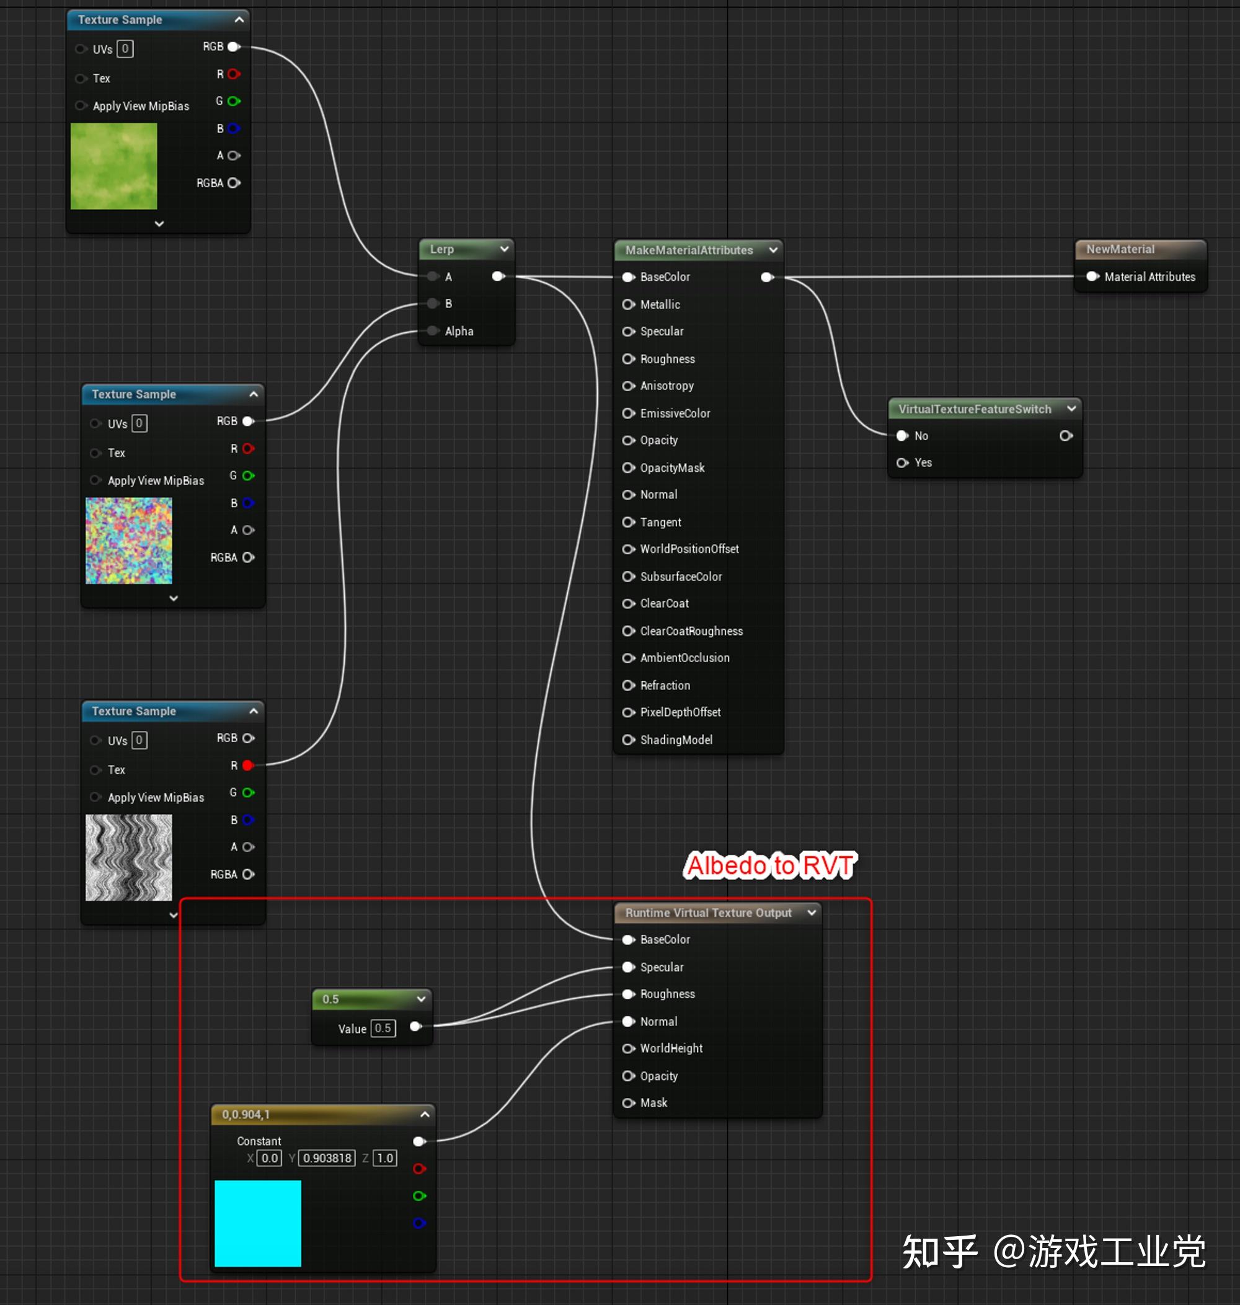Click EmissiveColor pin on MakeMaterialAttributes
The width and height of the screenshot is (1240, 1305).
pyautogui.click(x=629, y=413)
